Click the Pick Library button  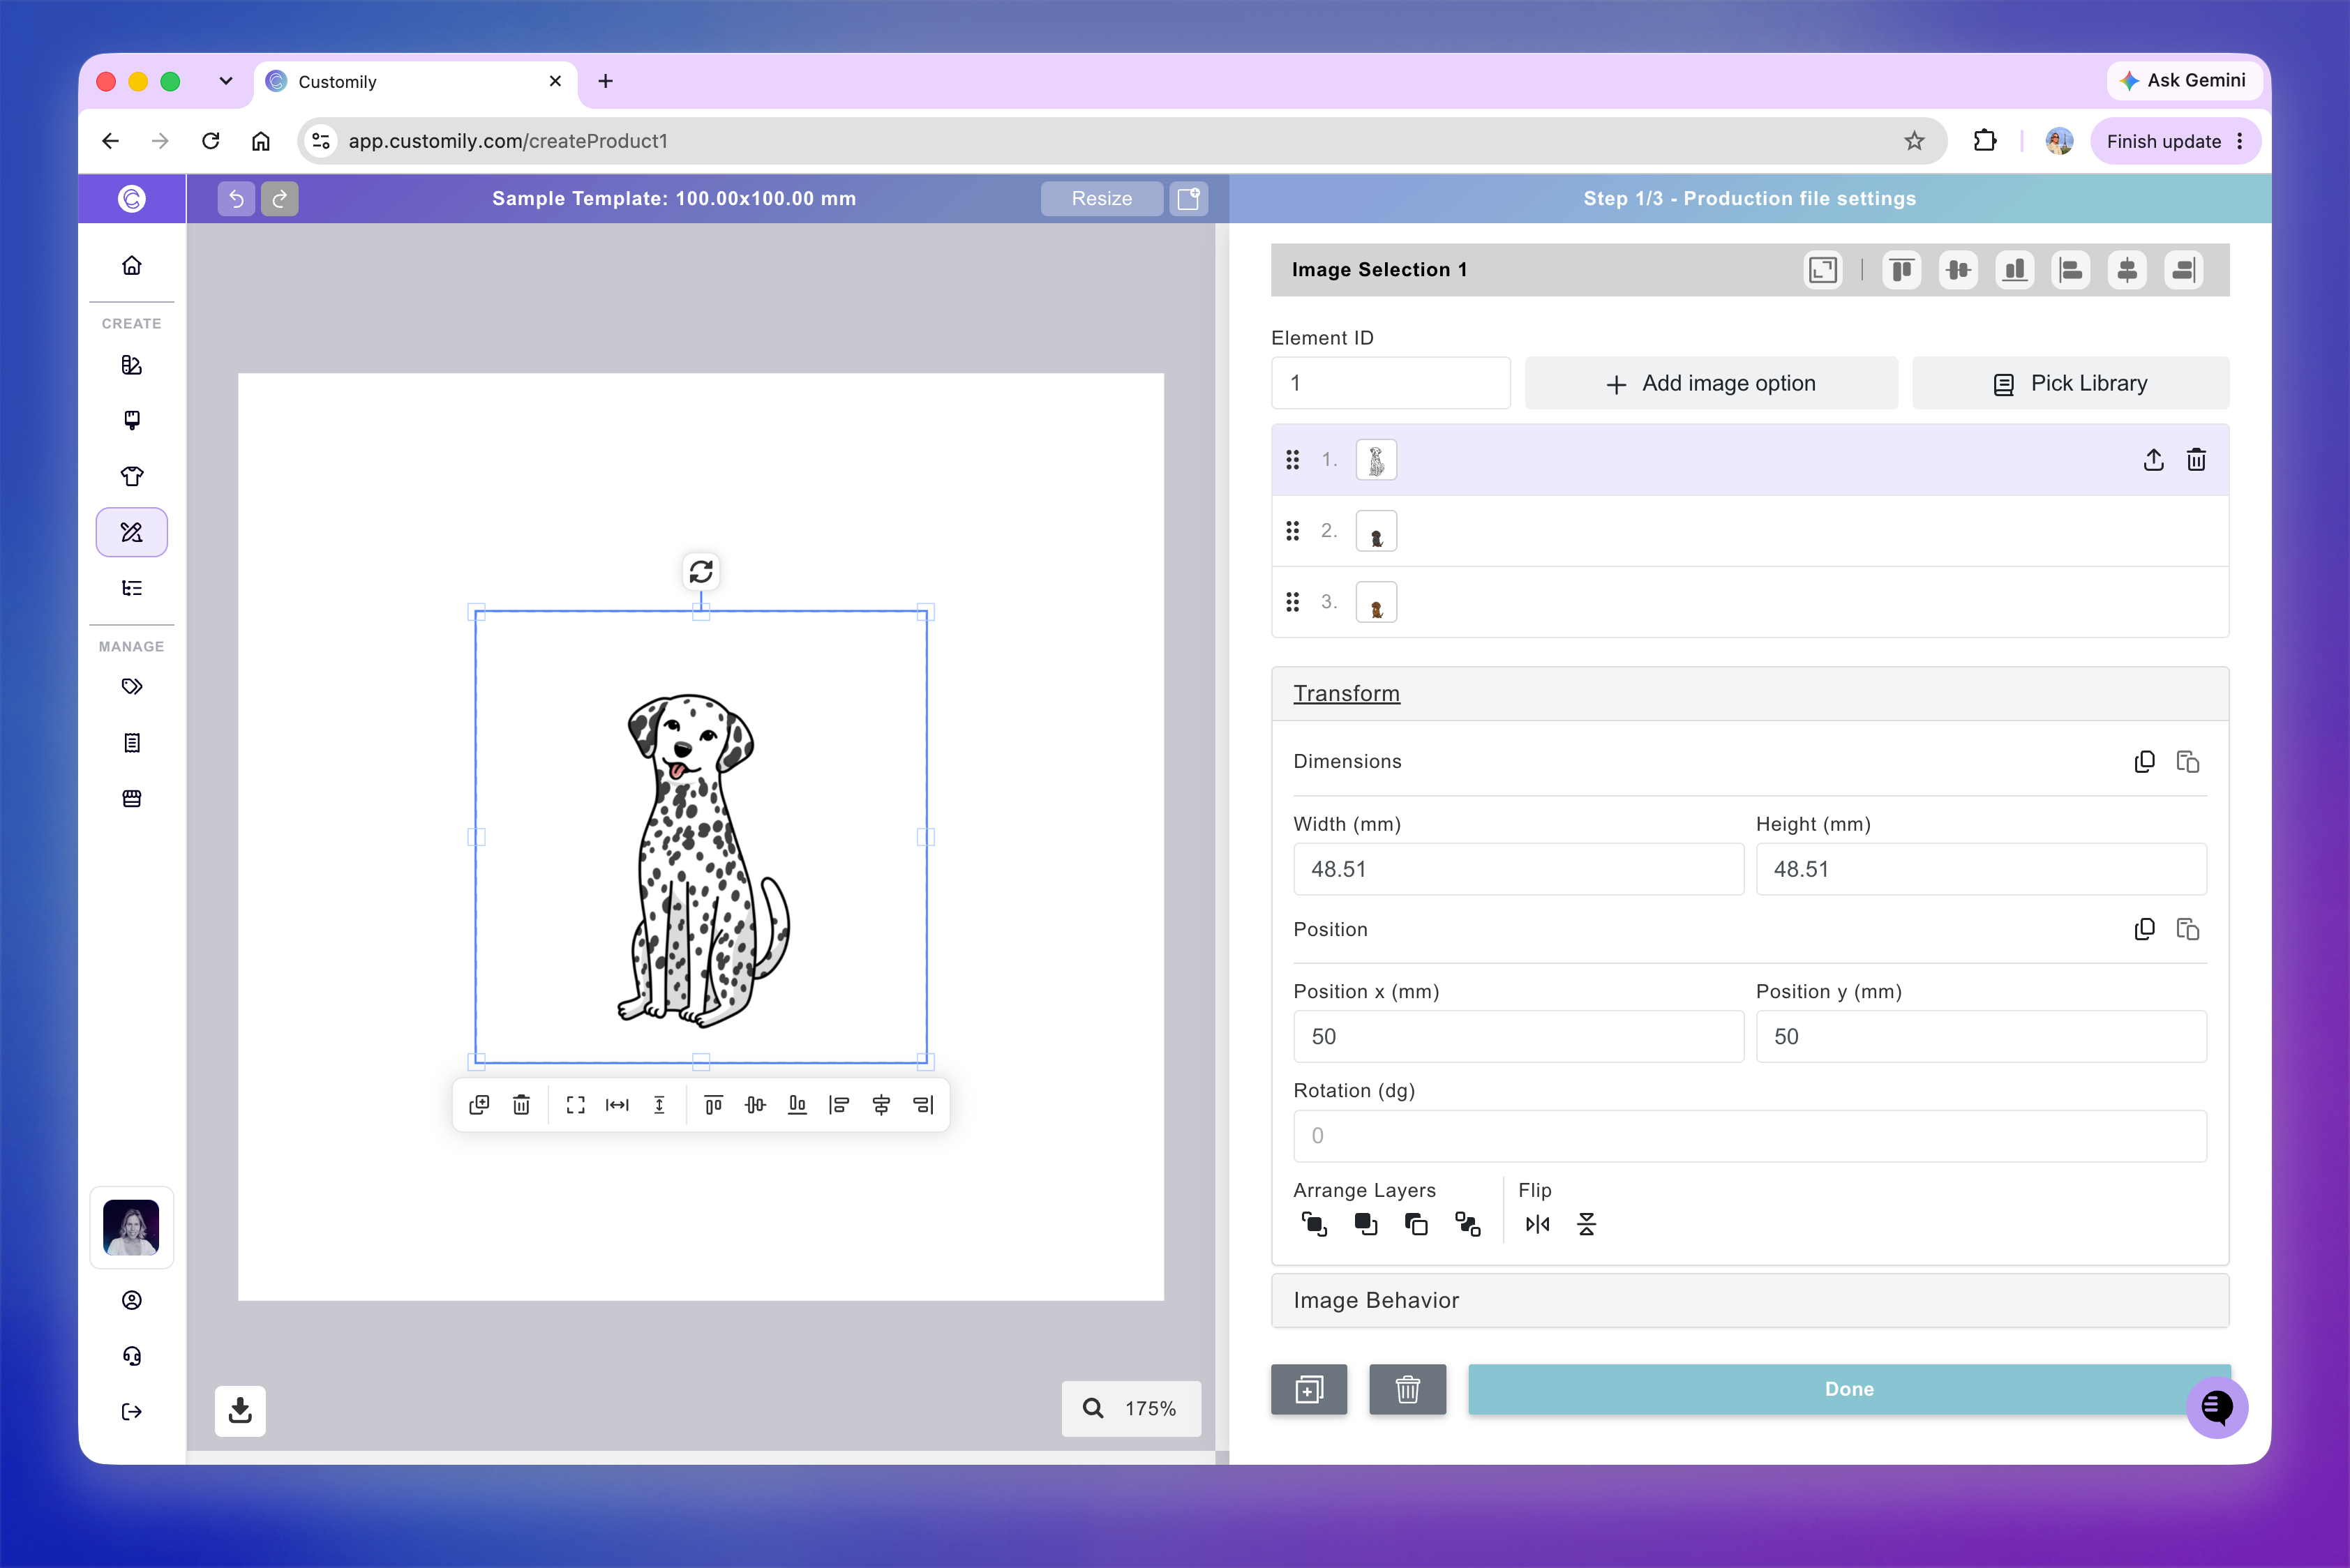[x=2070, y=383]
